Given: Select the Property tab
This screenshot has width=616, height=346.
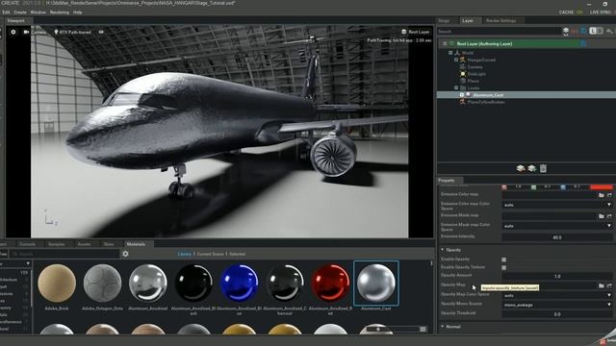Looking at the screenshot, I should (x=447, y=181).
